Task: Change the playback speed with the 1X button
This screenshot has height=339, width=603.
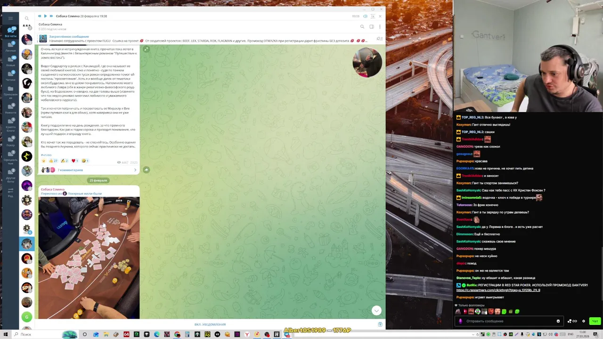Action: pyautogui.click(x=373, y=16)
